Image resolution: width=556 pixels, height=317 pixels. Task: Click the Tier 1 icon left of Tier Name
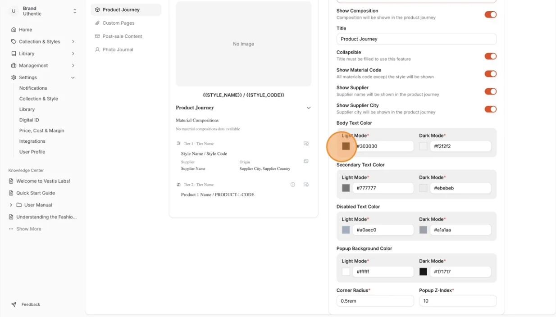(x=178, y=144)
